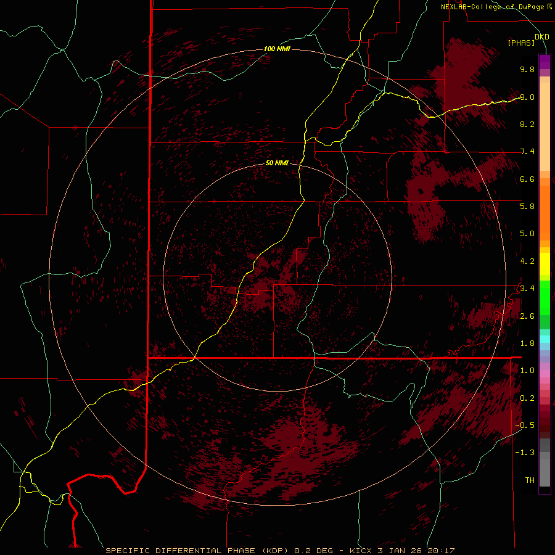Click the DKD label above the color bar
This screenshot has width=555, height=555.
[542, 36]
